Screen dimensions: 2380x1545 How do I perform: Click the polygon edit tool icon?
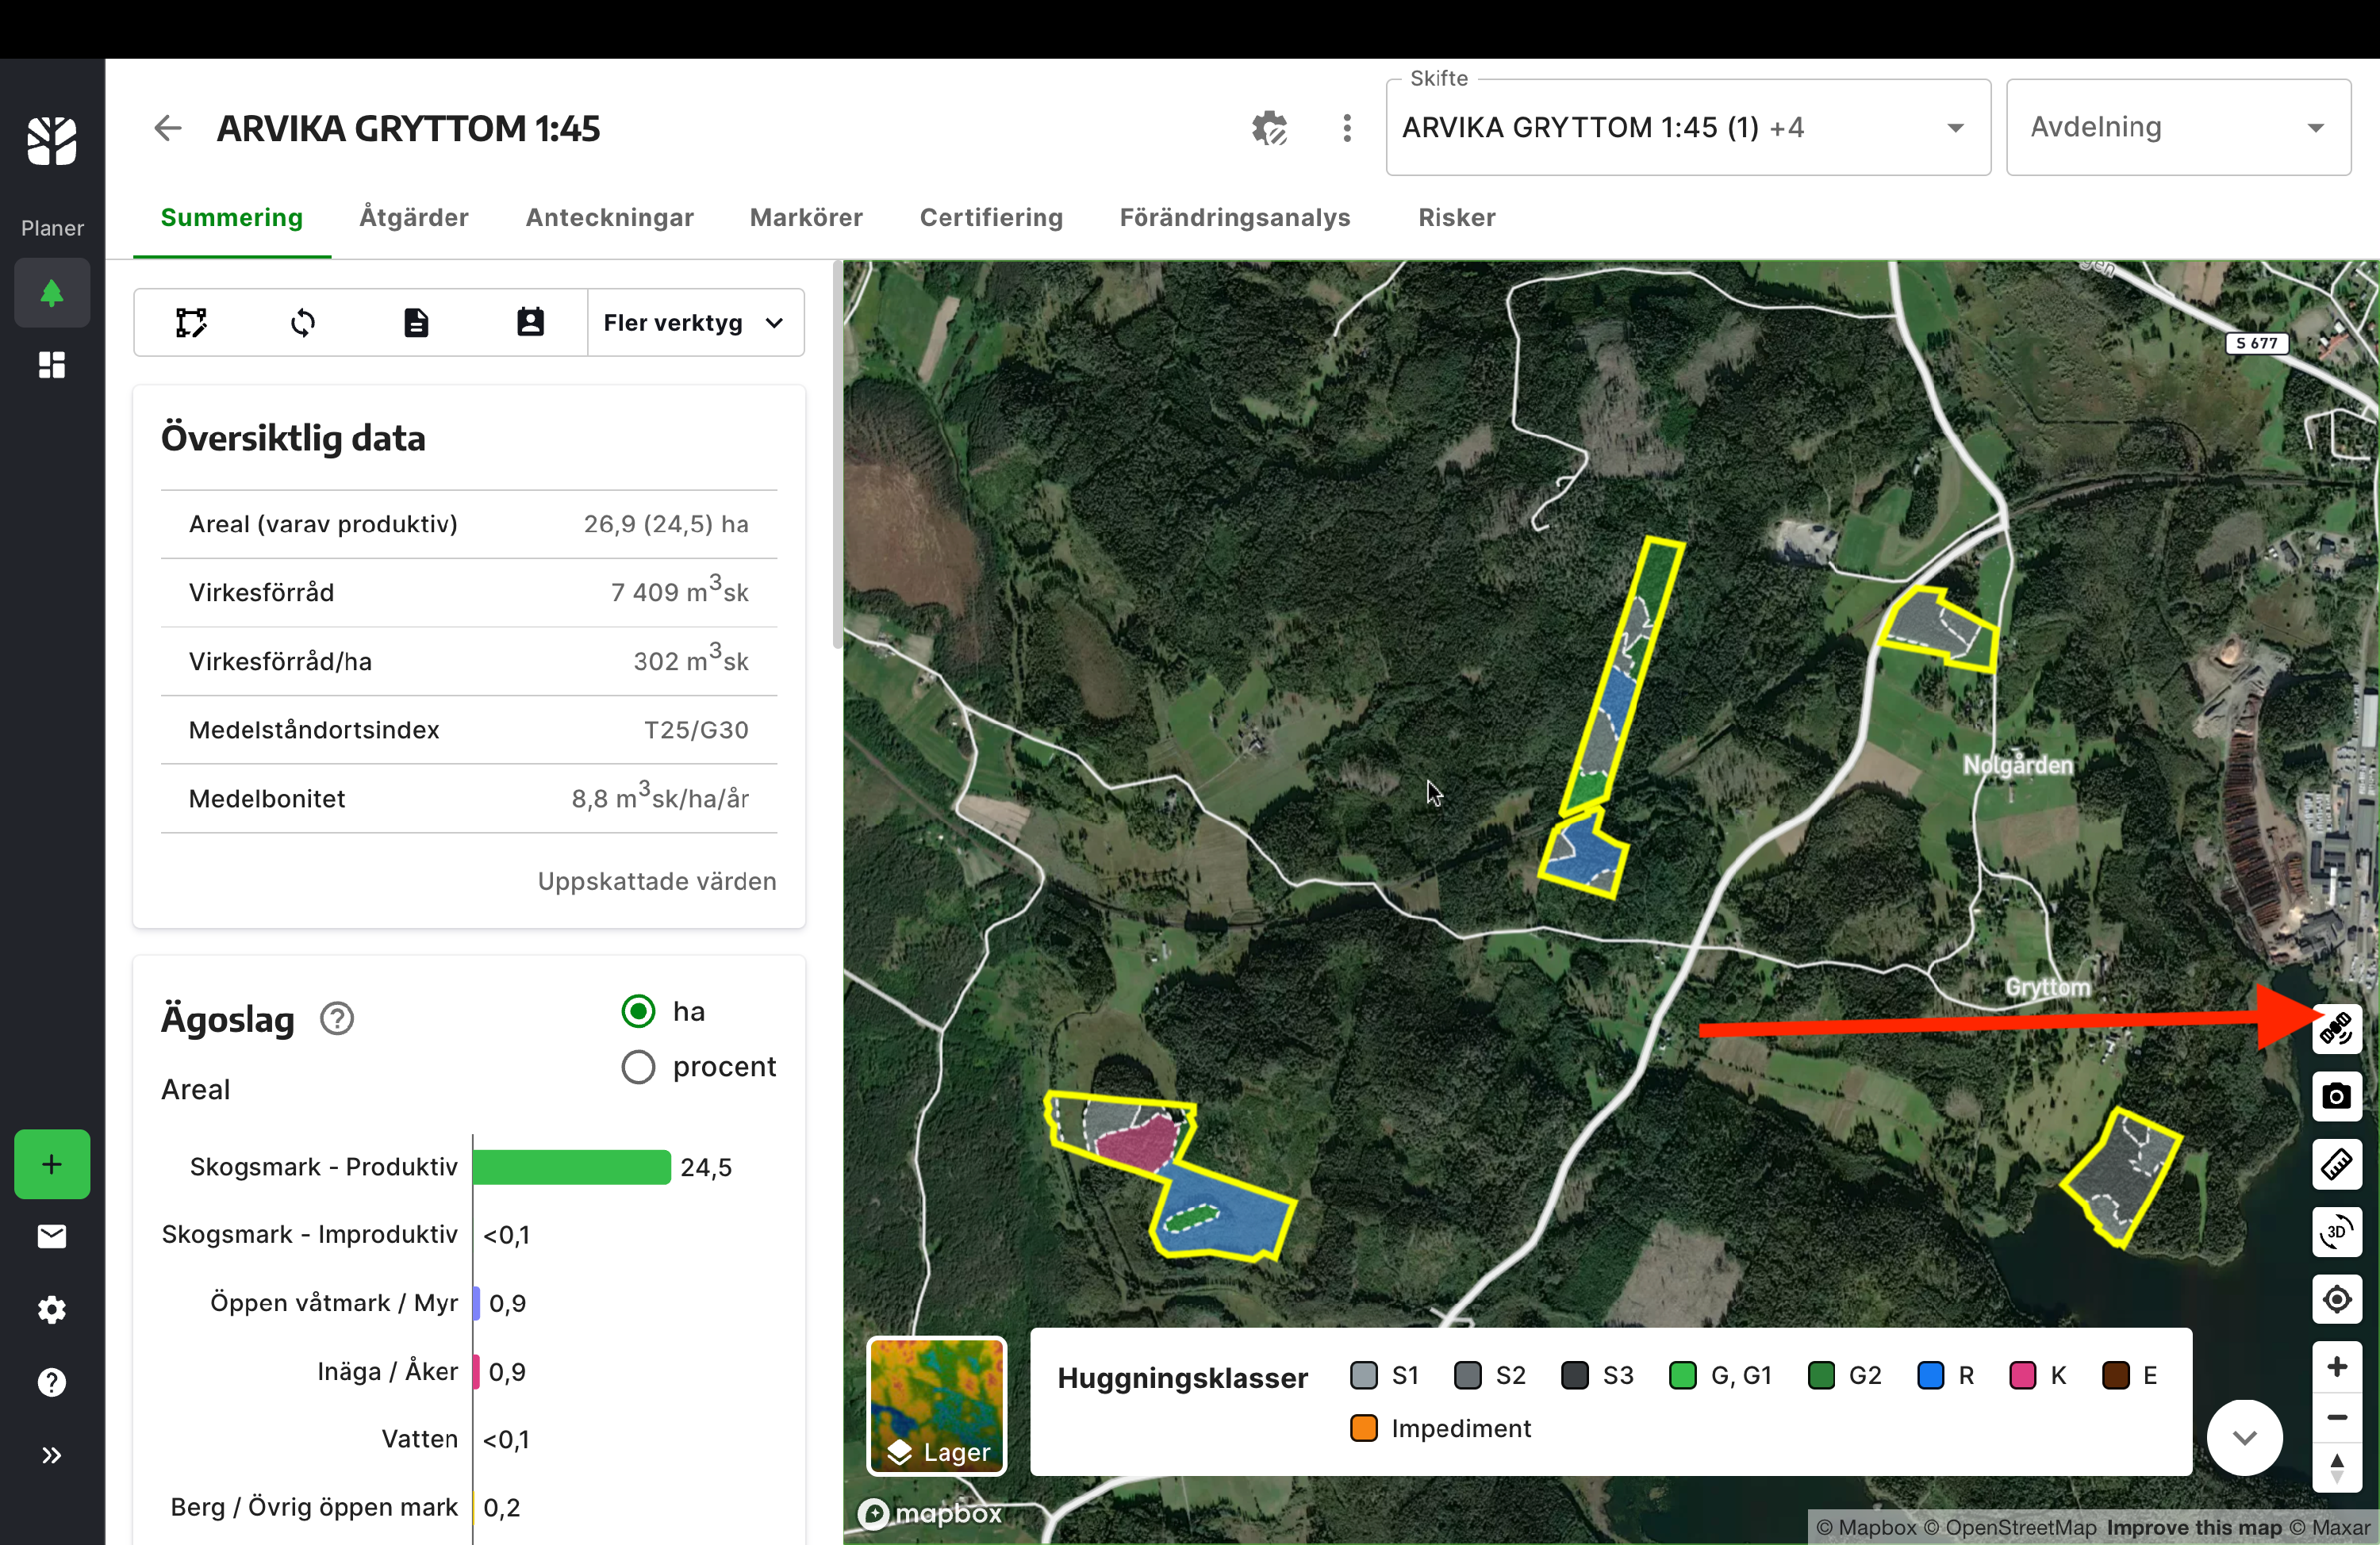tap(191, 323)
